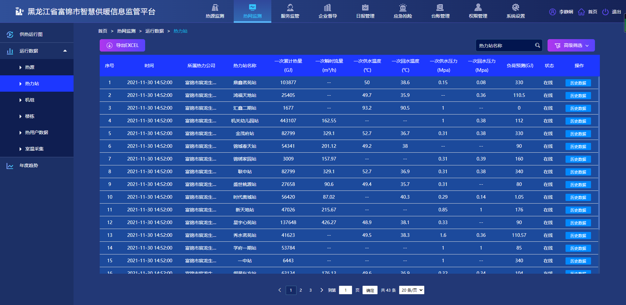Image resolution: width=626 pixels, height=305 pixels.
Task: Click the user avatar icon beside 李静娴
Action: click(552, 12)
